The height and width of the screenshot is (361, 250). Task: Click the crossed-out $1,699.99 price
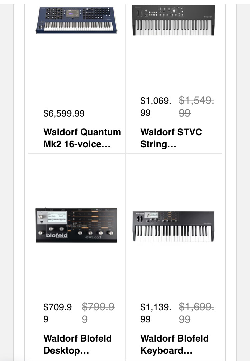point(196,313)
